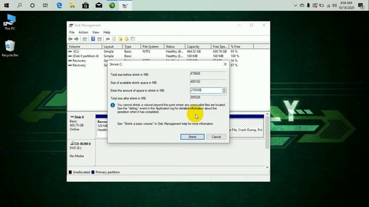Launch Microsoft Edge from the taskbar
The width and height of the screenshot is (369, 207).
[x=59, y=5]
